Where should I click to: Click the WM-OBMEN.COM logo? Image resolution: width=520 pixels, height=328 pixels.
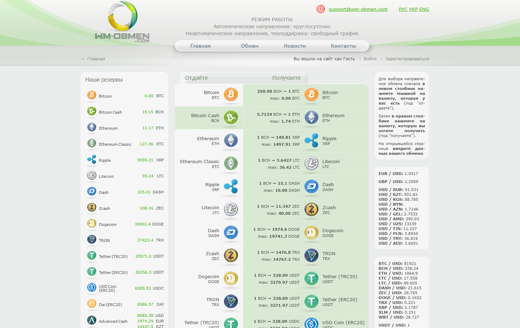(x=122, y=22)
